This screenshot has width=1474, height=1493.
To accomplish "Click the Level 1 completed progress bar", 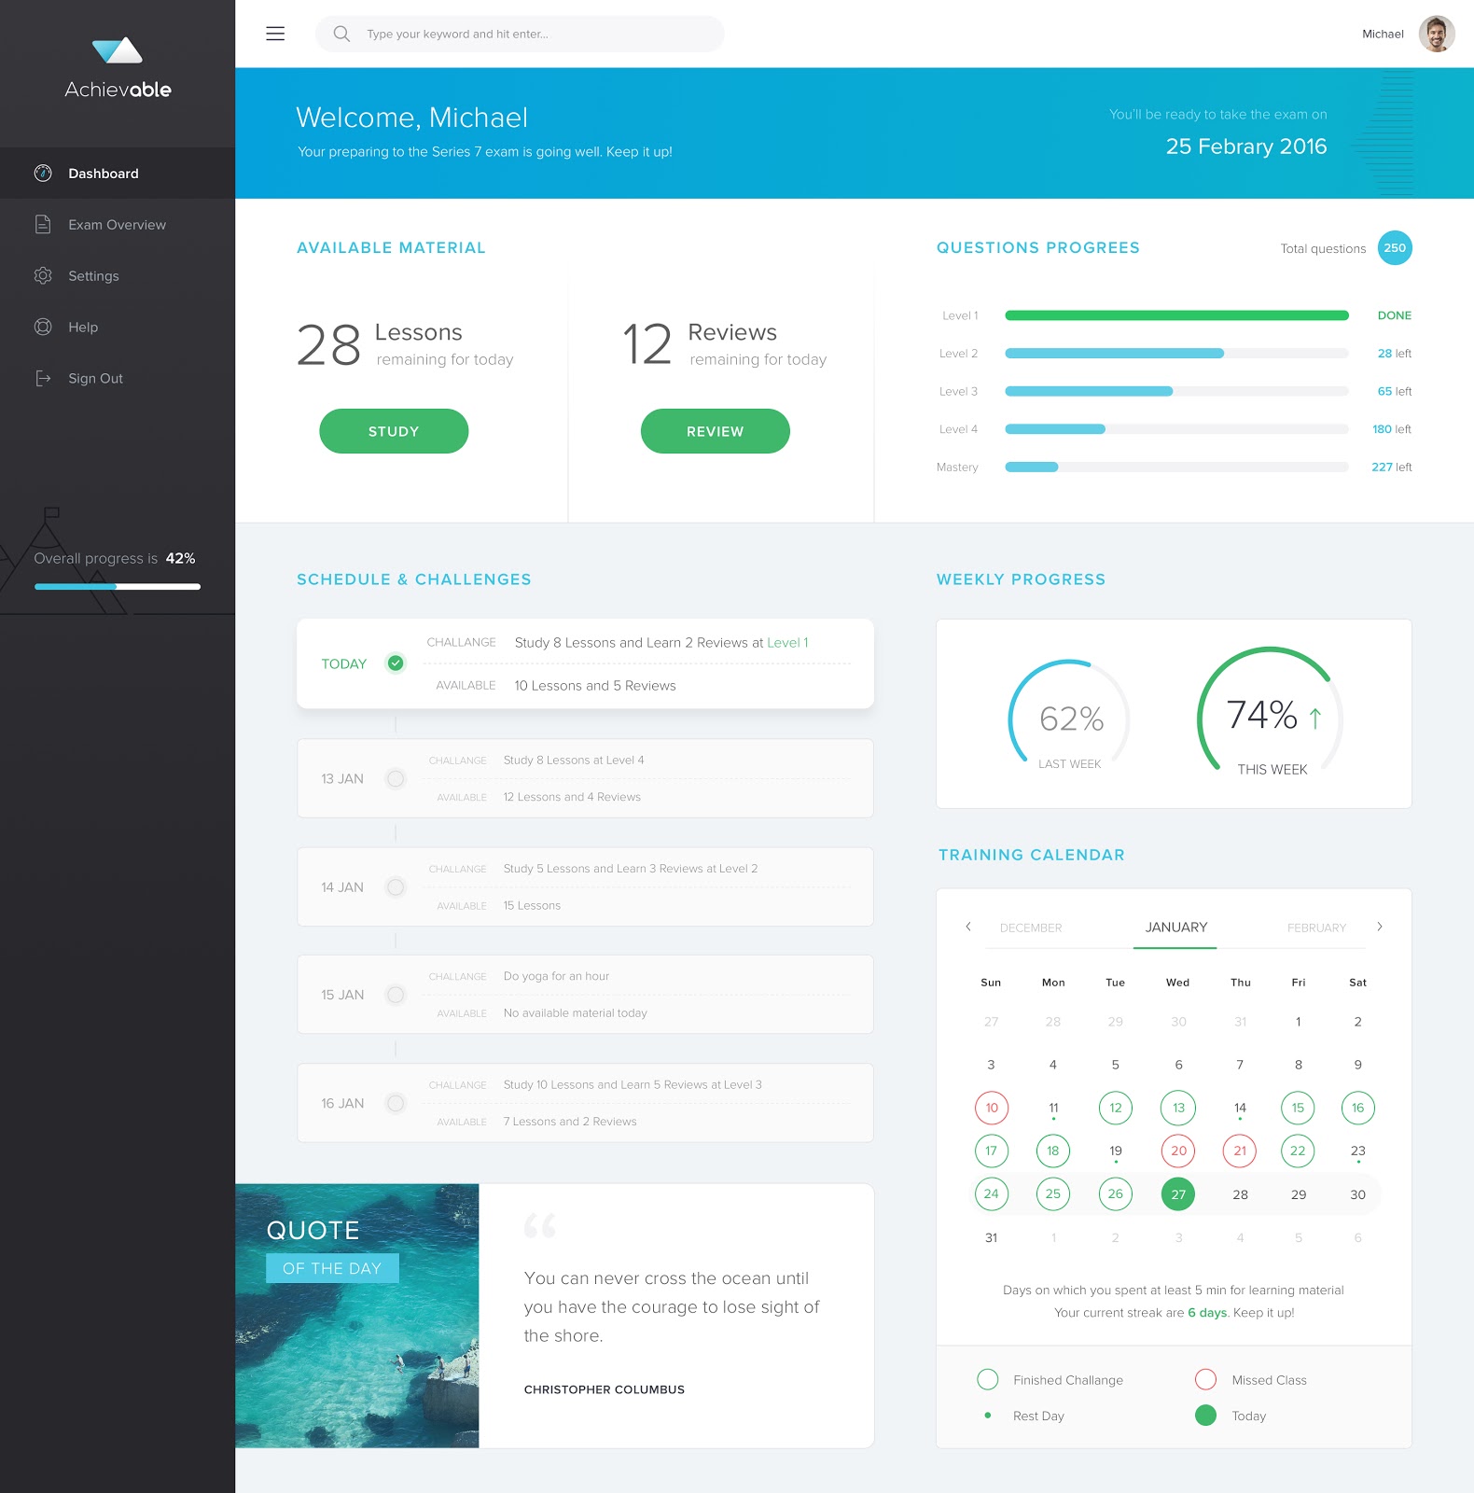I will pos(1176,315).
